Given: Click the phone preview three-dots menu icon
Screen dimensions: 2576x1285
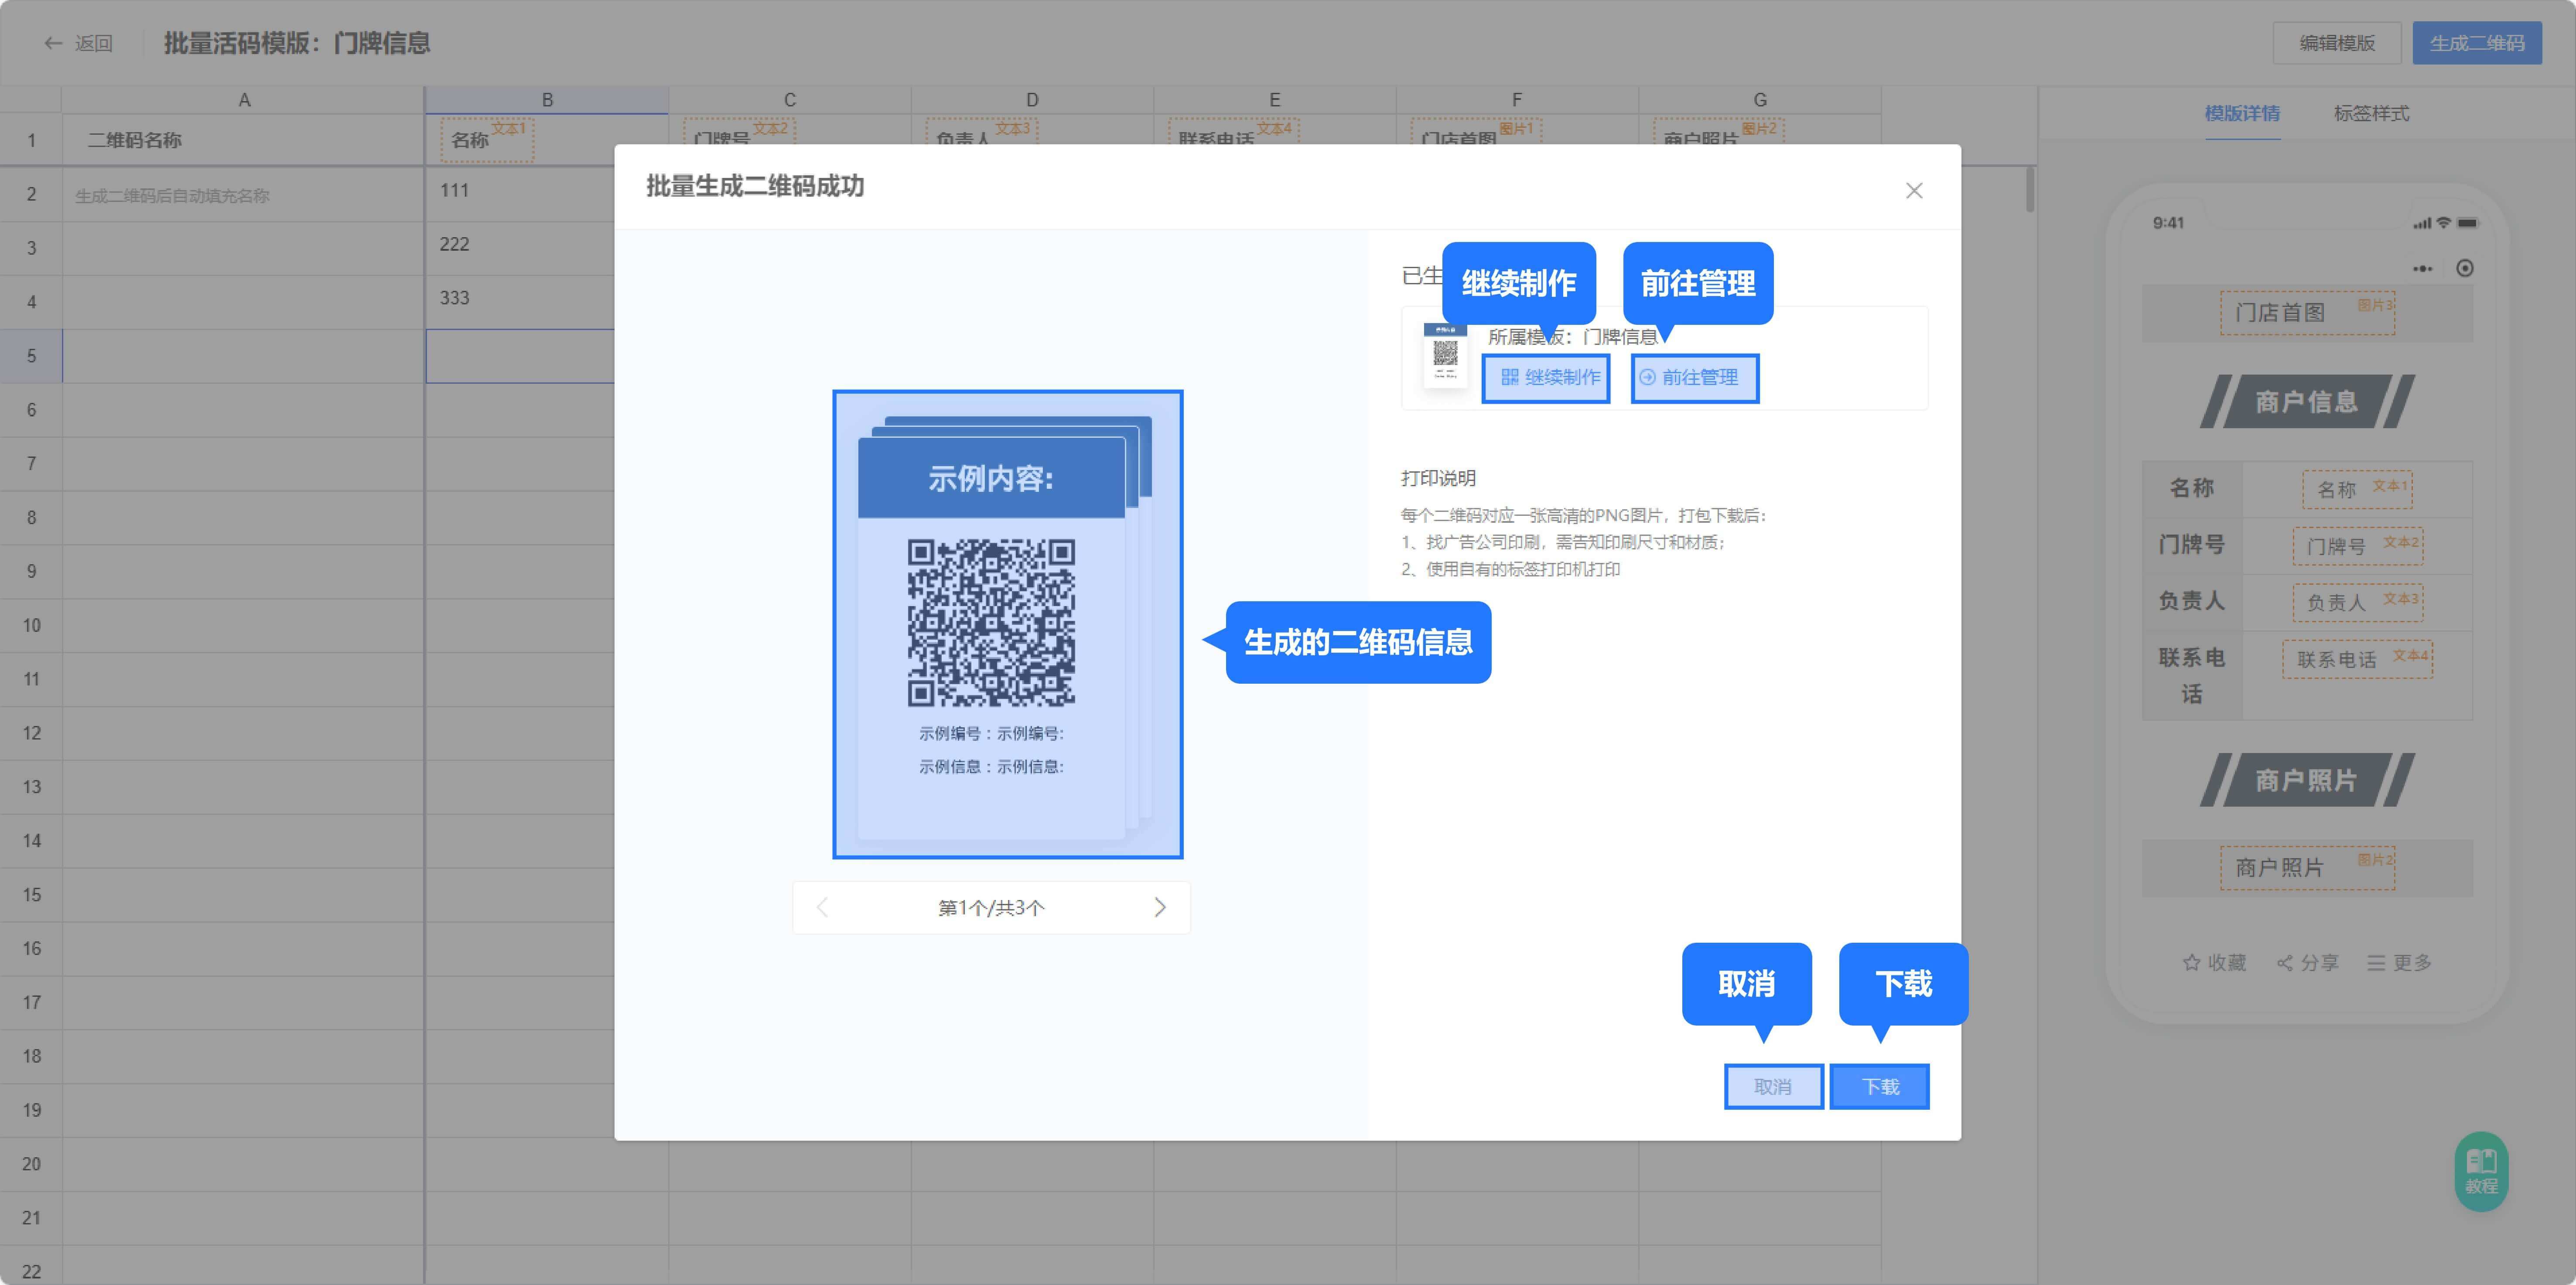Looking at the screenshot, I should click(2422, 268).
